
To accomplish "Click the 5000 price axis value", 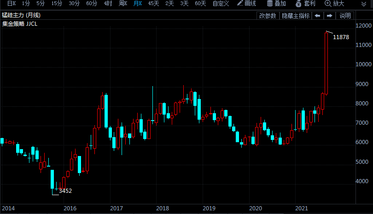I will click(362, 162).
